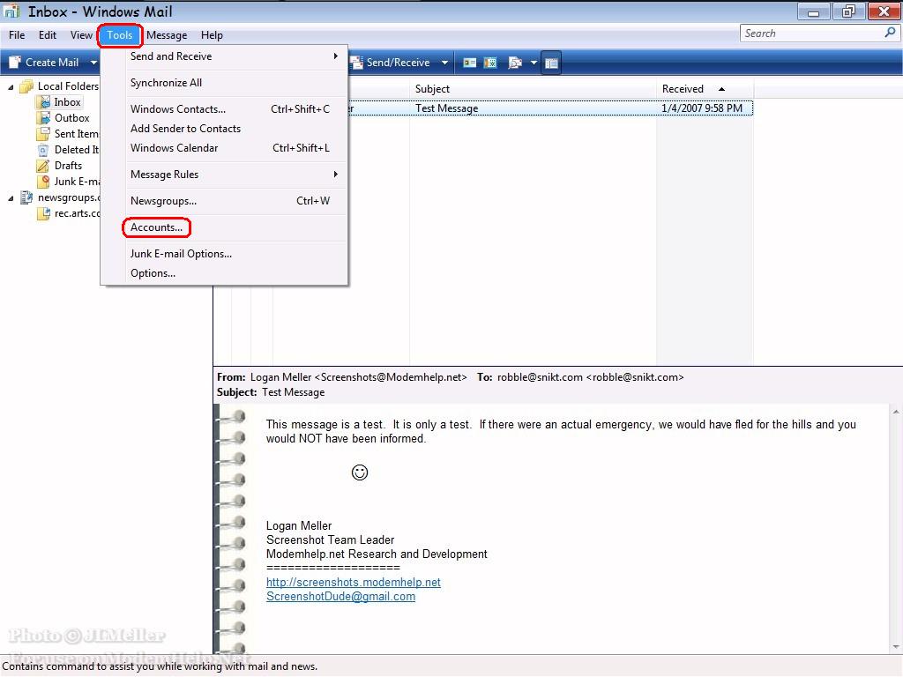
Task: Click the smiley emoticon in message
Action: 360,472
